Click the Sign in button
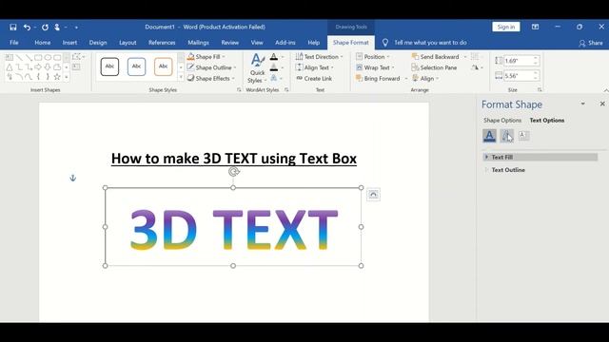The height and width of the screenshot is (342, 609). tap(506, 27)
